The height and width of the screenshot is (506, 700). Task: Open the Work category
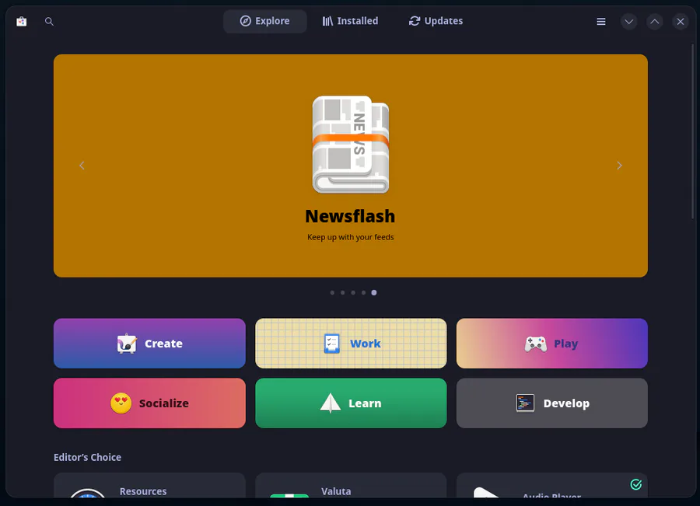(351, 343)
